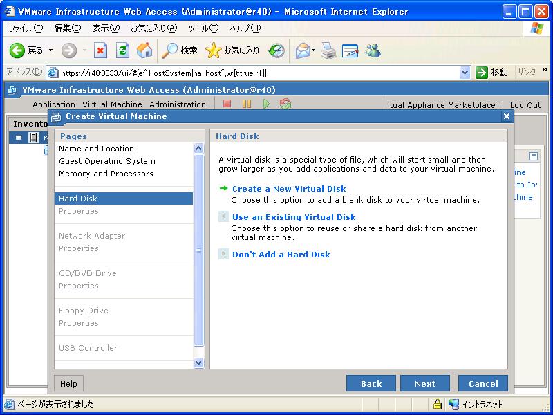
Task: Select the CD/DVD Drive page
Action: (124, 273)
